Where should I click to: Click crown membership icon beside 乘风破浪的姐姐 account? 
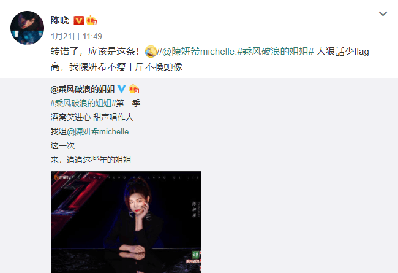133,89
